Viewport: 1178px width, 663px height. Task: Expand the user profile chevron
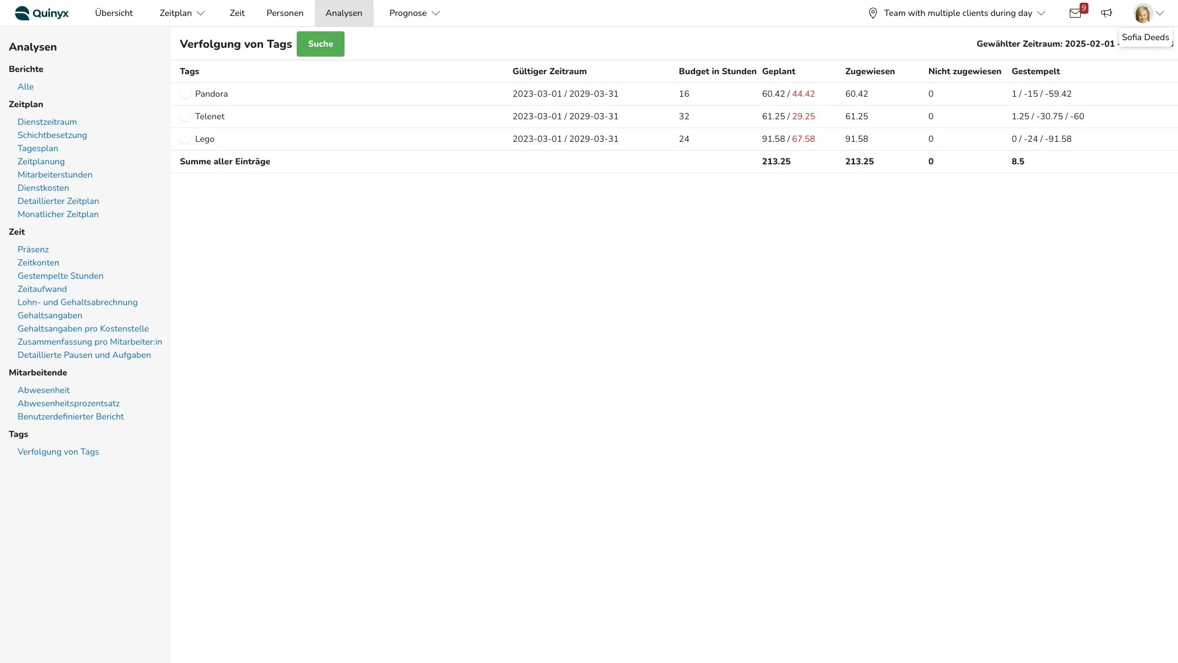[1160, 13]
